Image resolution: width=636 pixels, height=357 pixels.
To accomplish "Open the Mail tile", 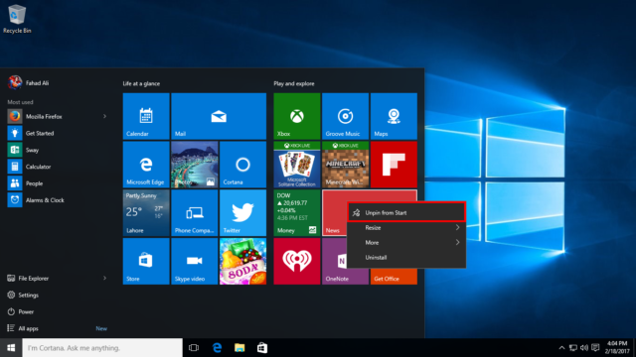I will tap(219, 116).
